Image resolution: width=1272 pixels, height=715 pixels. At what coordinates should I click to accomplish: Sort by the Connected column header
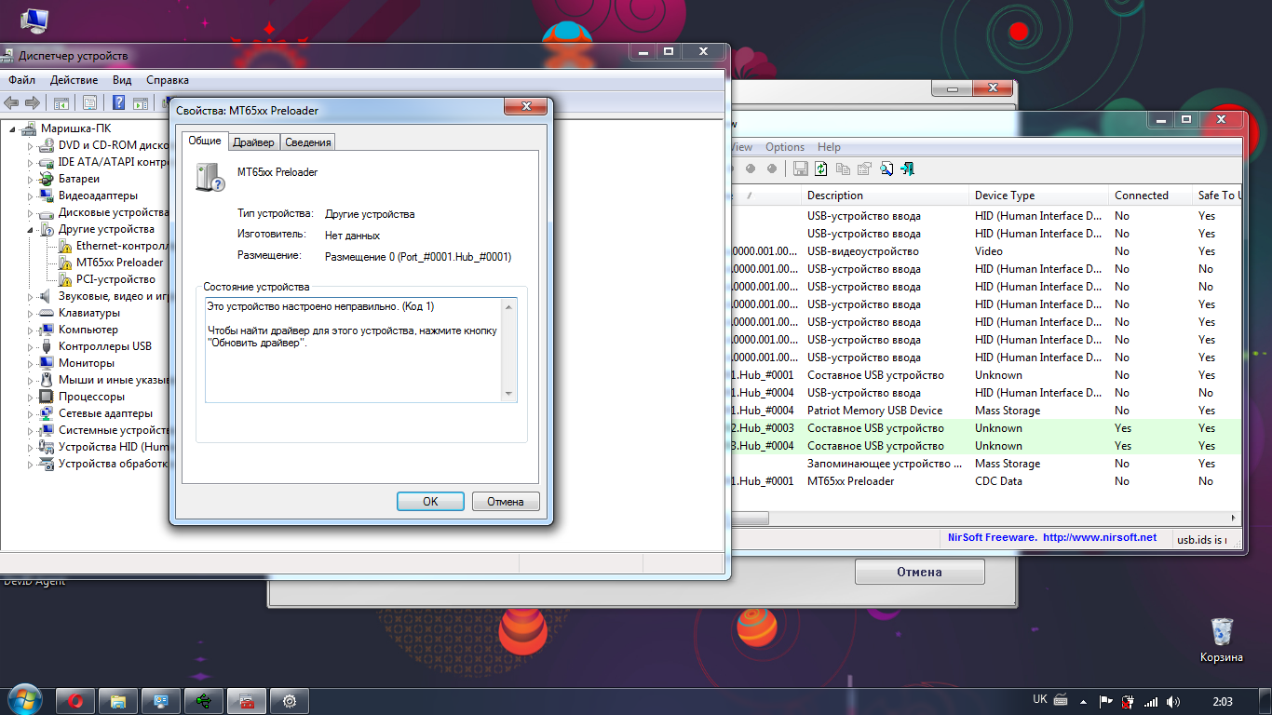tap(1141, 196)
